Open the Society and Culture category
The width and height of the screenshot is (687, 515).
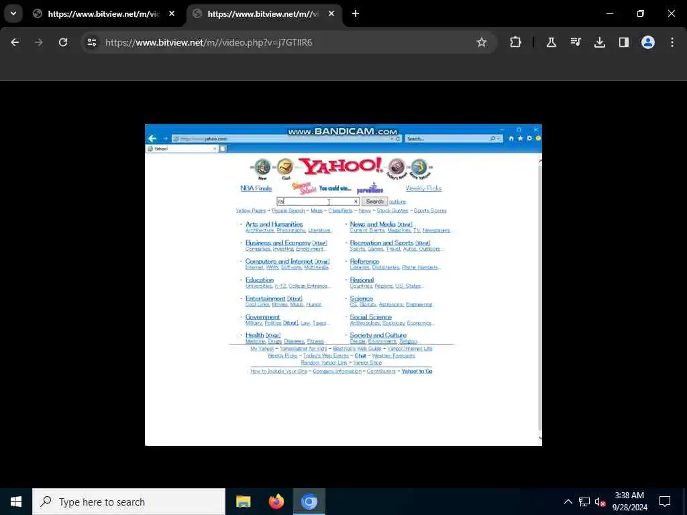tap(378, 335)
